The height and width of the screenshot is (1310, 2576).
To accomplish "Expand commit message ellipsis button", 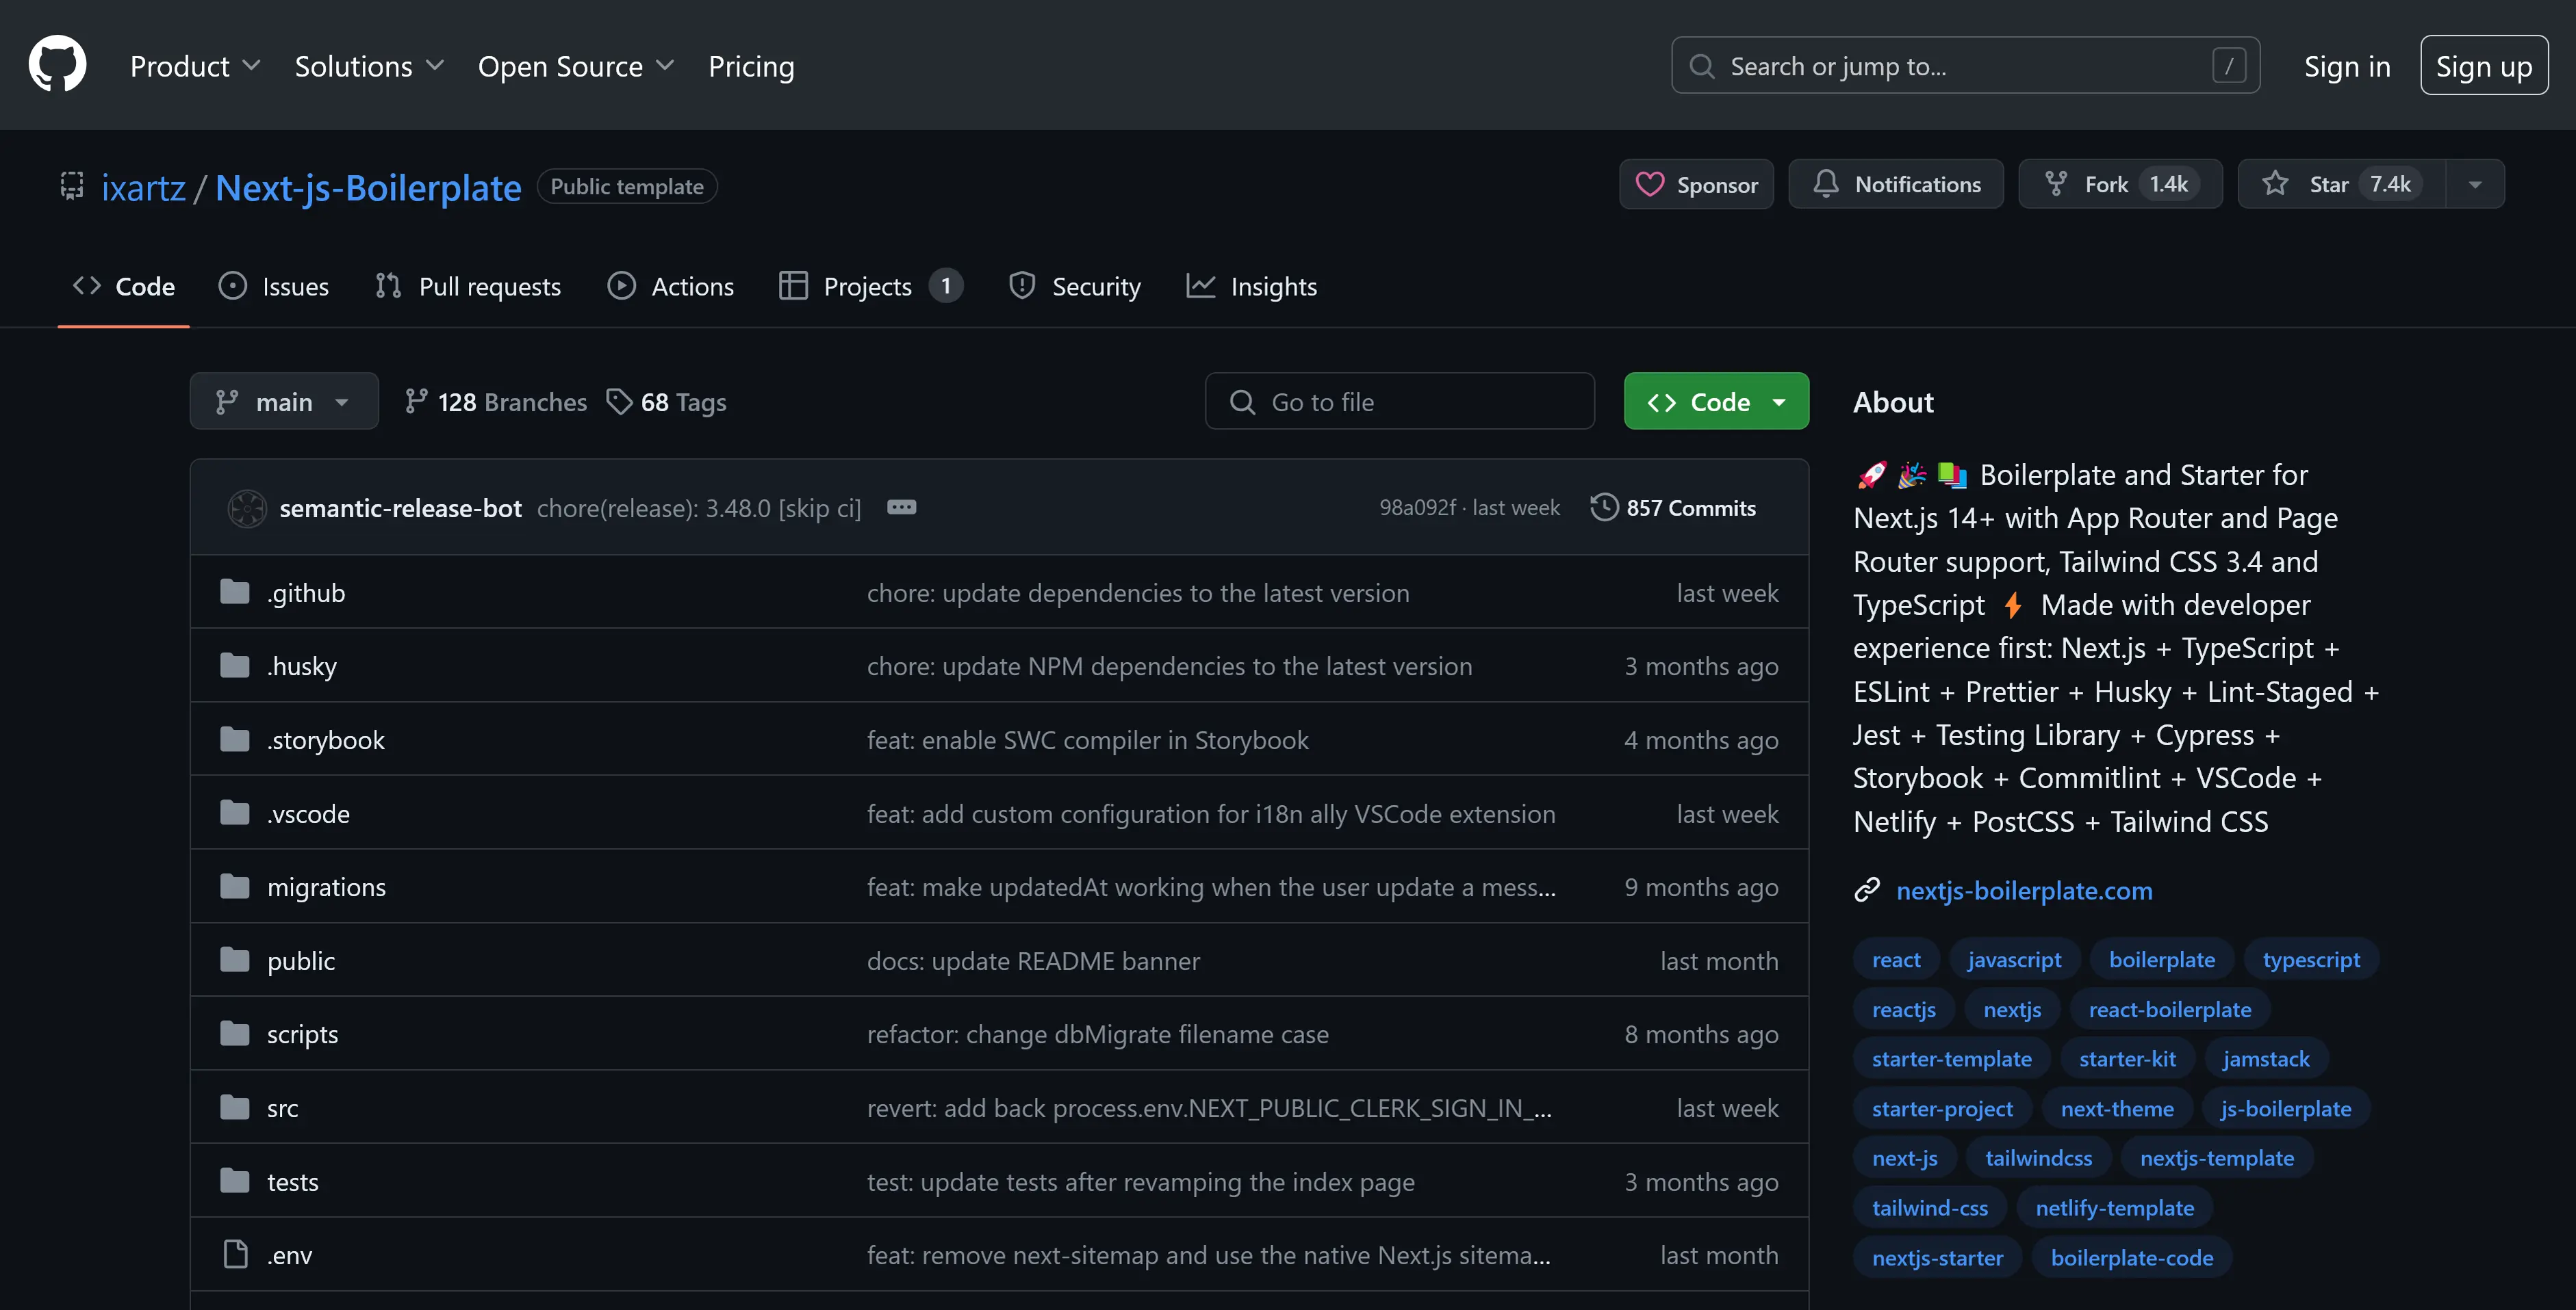I will point(901,508).
